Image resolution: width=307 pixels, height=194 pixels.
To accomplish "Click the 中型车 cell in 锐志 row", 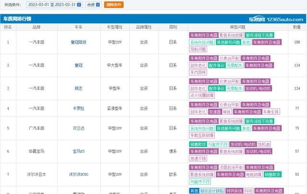I will 115,88.
